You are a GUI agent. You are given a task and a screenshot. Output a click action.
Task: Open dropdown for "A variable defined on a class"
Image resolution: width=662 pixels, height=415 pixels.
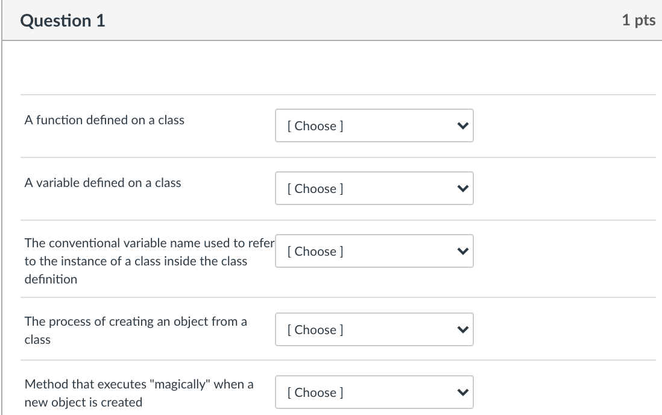click(374, 188)
